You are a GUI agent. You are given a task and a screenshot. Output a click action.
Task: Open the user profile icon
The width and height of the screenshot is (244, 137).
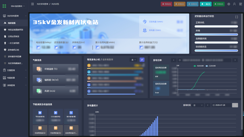234,4
